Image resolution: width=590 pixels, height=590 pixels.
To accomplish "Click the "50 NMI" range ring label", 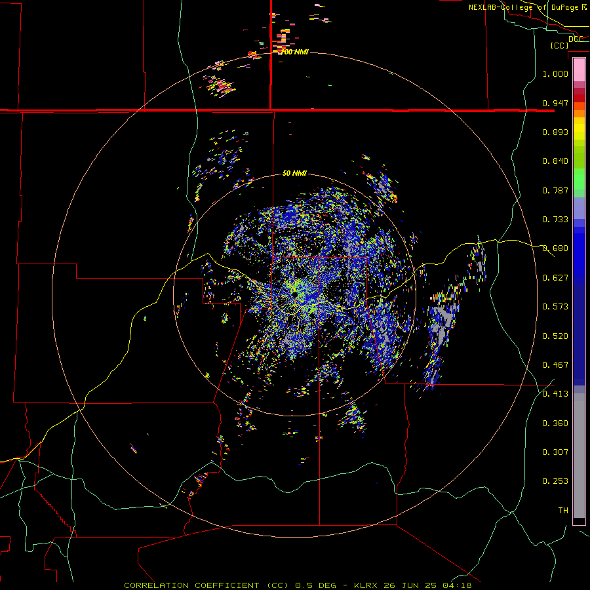I will pos(294,174).
